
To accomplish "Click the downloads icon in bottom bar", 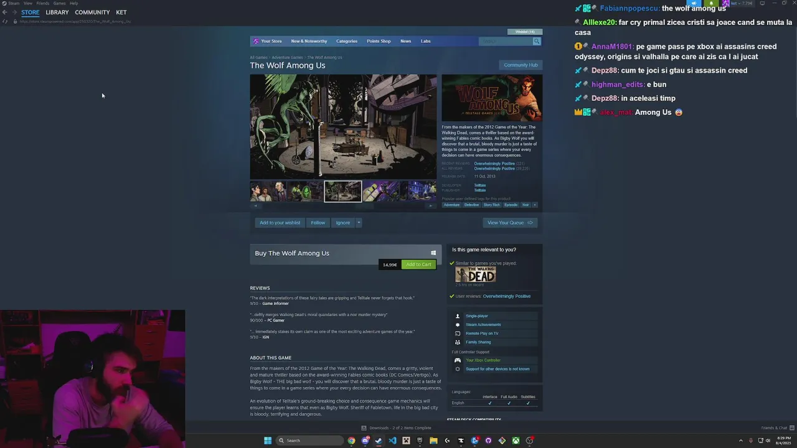I will click(364, 428).
